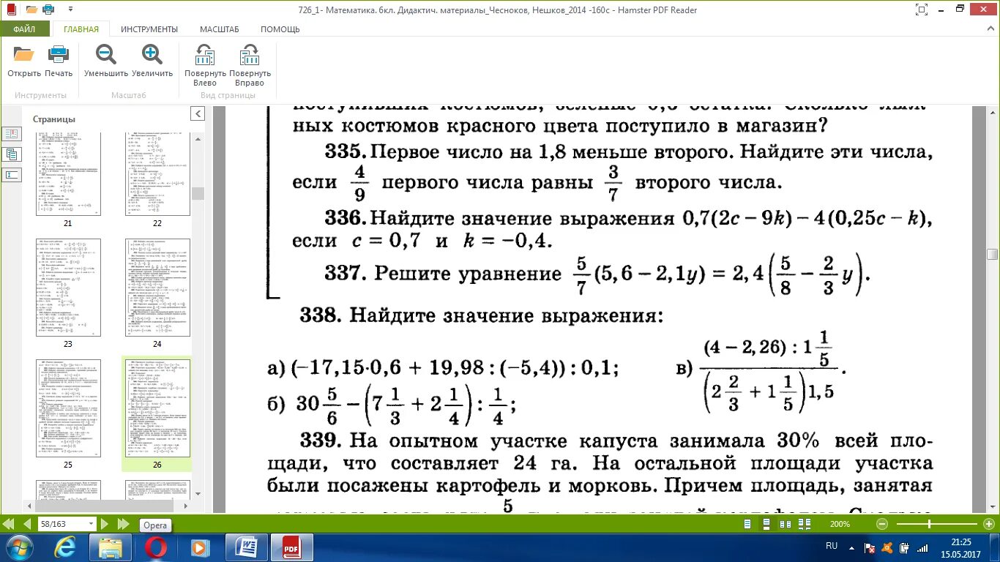Screen dimensions: 1000x562
Task: Click RU language indicator in tray
Action: (832, 546)
